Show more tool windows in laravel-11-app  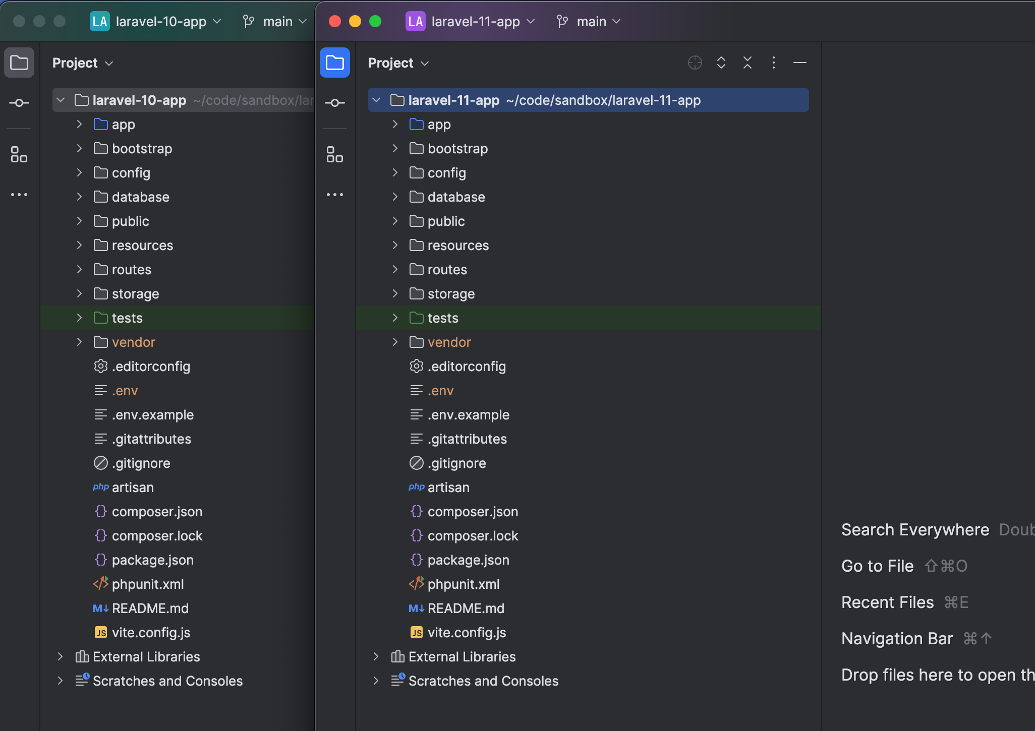[x=335, y=195]
